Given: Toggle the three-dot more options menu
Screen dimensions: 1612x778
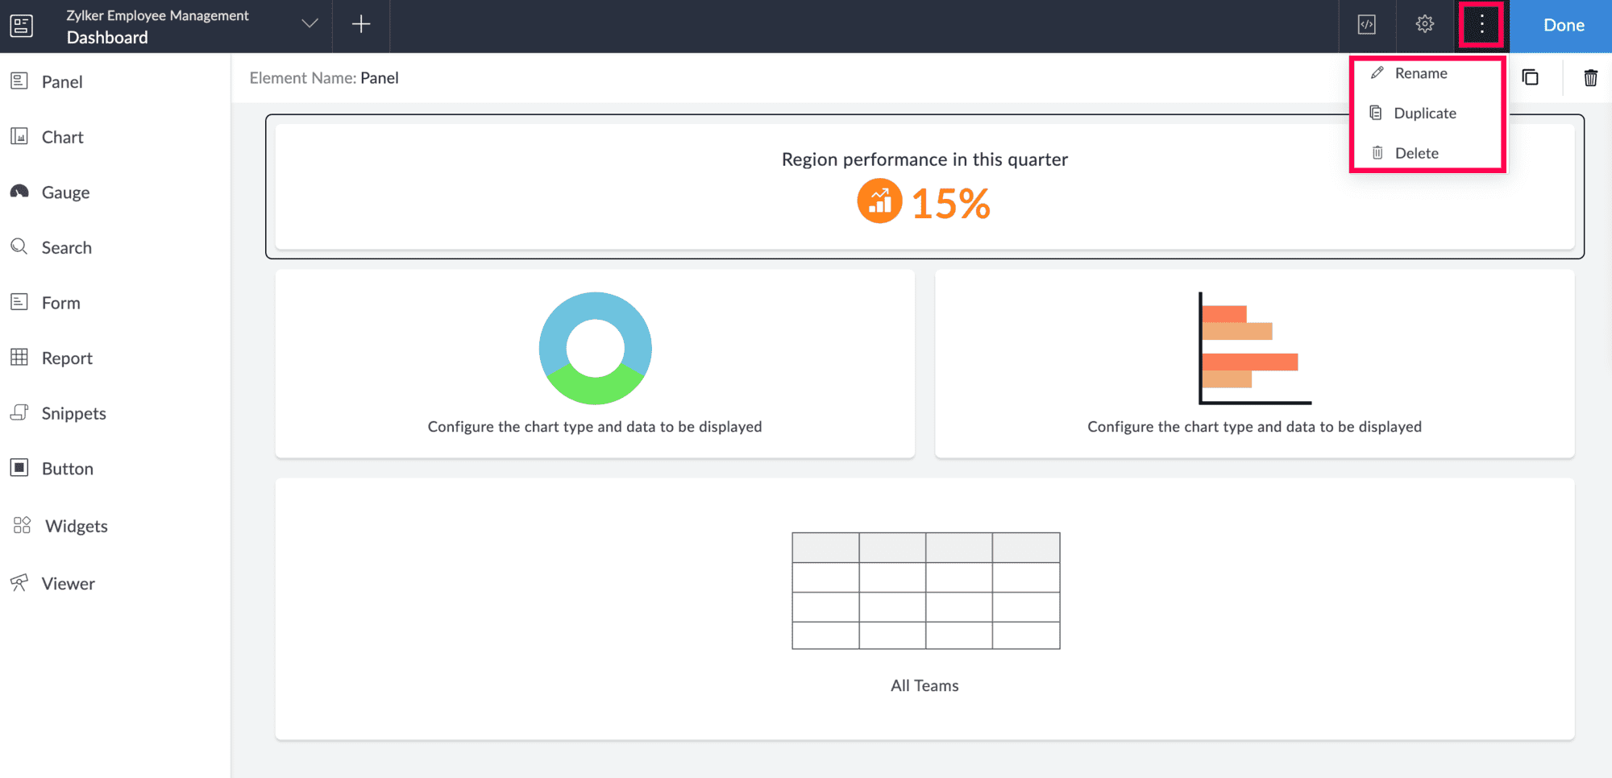Looking at the screenshot, I should click(1481, 25).
